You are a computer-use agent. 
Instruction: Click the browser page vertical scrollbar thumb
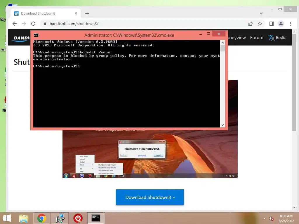click(x=294, y=83)
